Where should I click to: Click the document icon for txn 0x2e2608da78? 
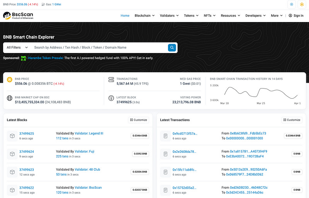coord(166,154)
